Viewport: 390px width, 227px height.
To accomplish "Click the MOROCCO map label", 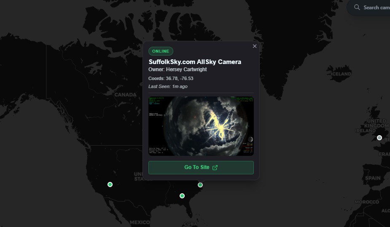I will point(367,202).
